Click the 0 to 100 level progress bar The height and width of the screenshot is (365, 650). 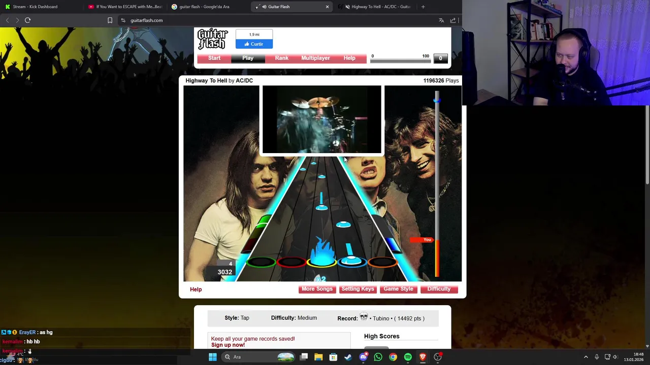coord(401,61)
